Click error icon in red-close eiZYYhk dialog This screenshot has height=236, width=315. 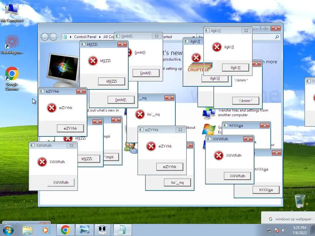pyautogui.click(x=52, y=108)
